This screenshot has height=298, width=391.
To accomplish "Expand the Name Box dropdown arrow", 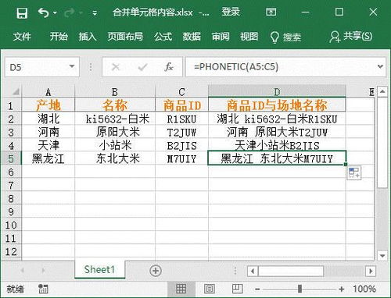I will coord(72,67).
